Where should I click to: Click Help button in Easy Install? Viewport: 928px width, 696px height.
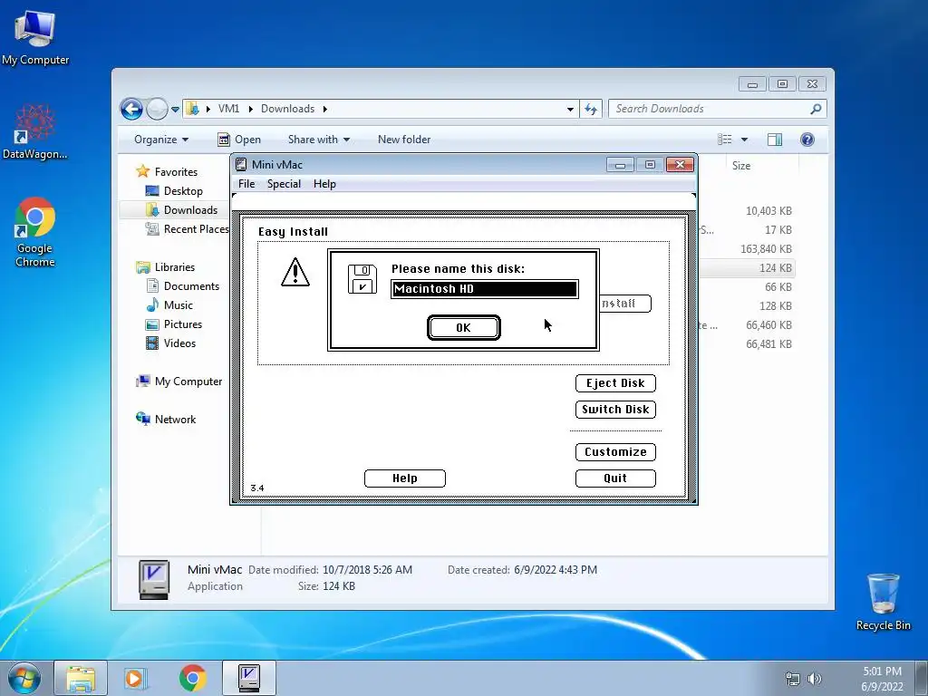405,478
